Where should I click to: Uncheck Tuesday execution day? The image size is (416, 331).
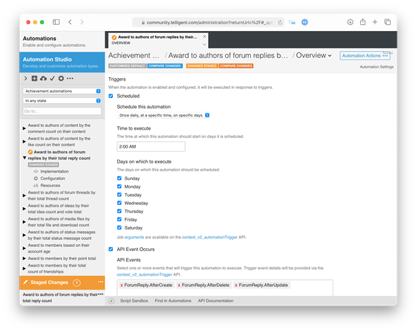click(x=119, y=194)
